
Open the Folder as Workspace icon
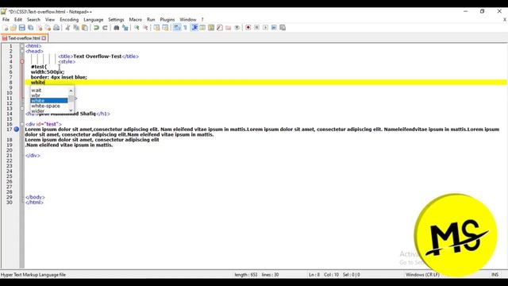click(229, 28)
